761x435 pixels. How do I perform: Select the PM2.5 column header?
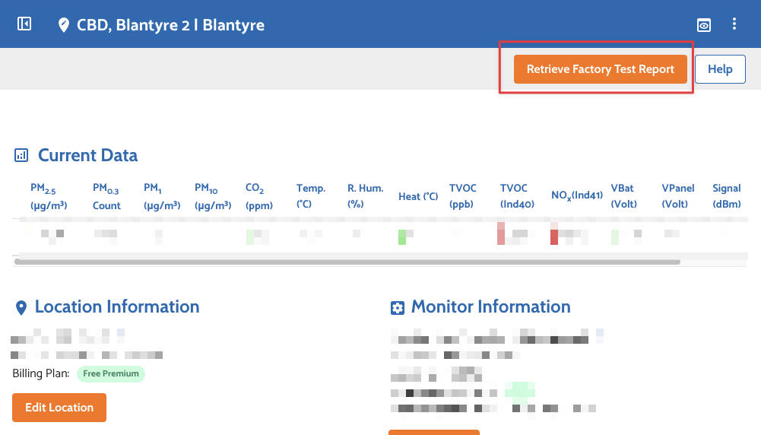coord(49,196)
